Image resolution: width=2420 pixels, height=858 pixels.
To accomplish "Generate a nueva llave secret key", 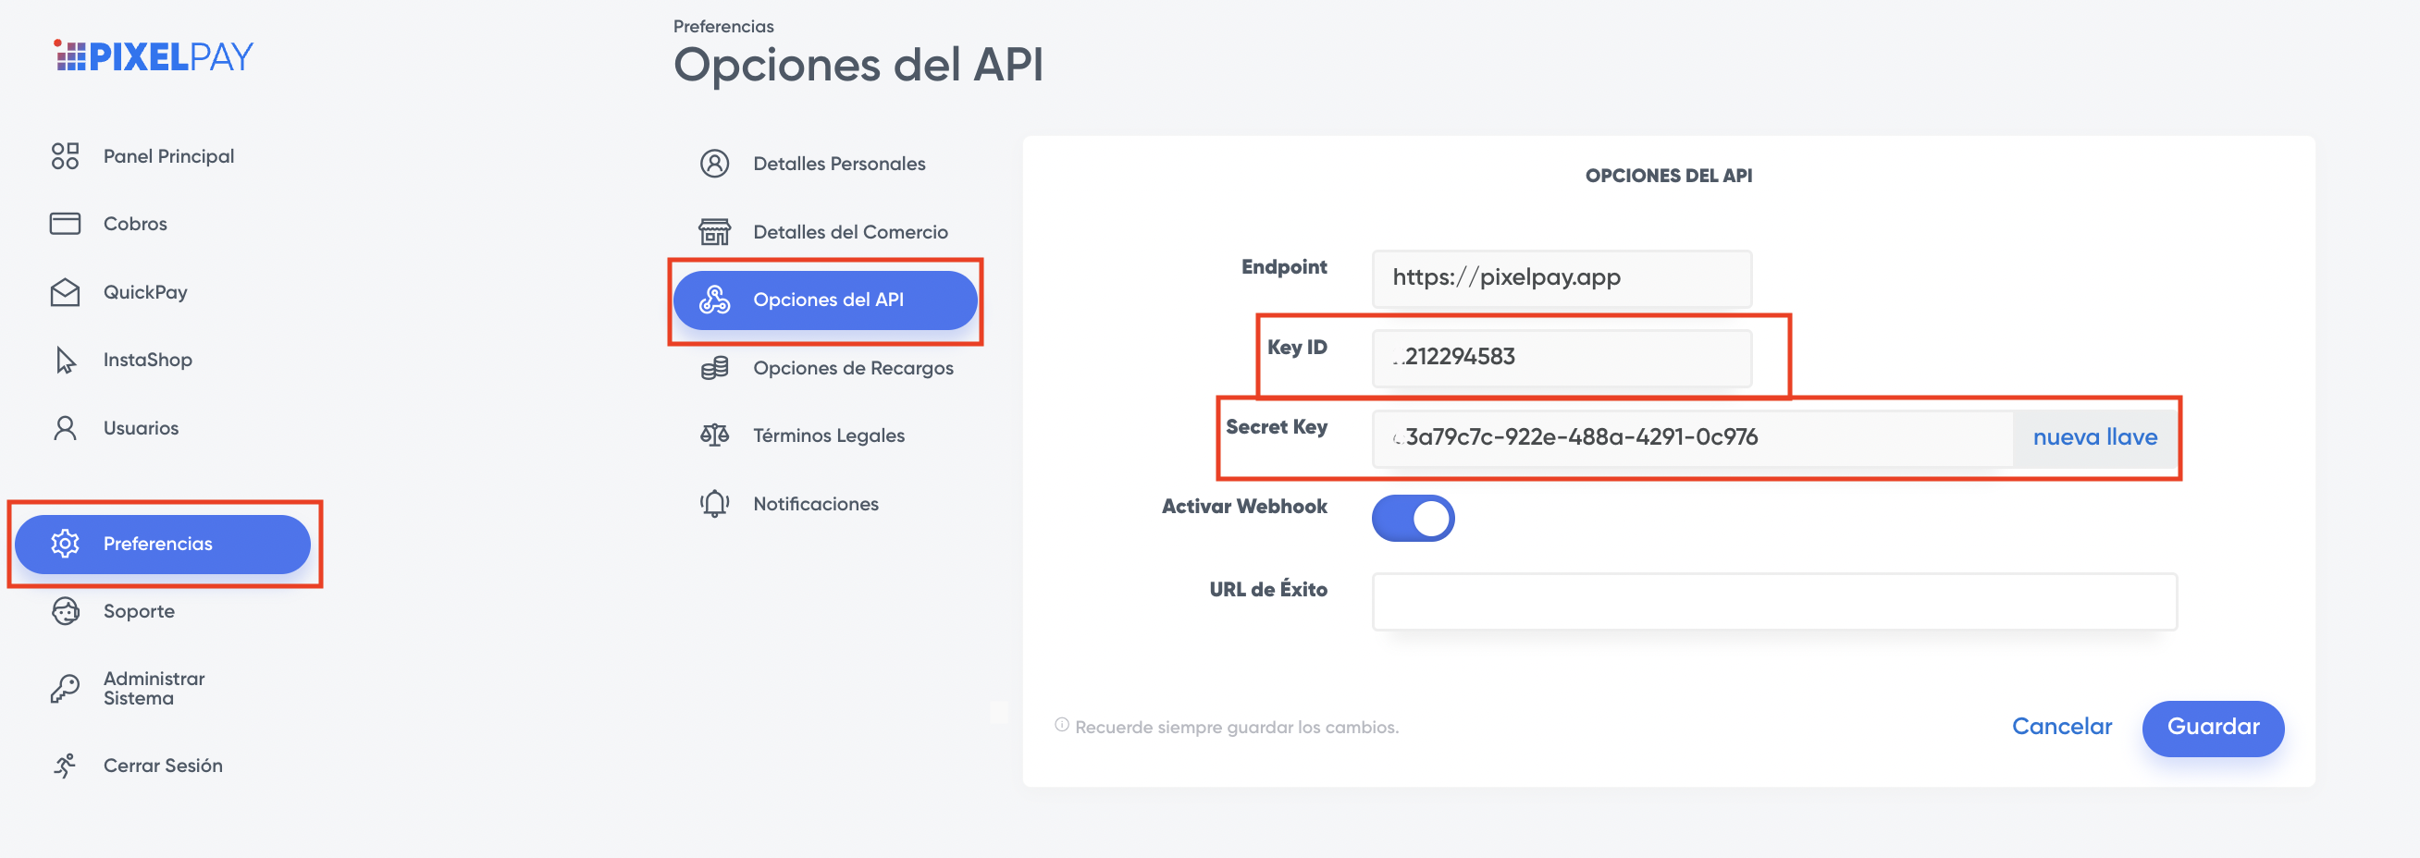I will click(x=2095, y=437).
